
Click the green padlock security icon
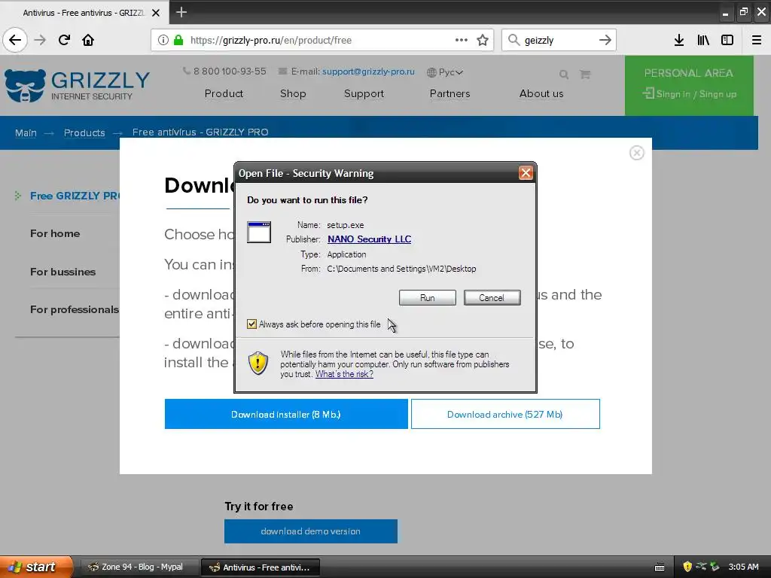(178, 40)
